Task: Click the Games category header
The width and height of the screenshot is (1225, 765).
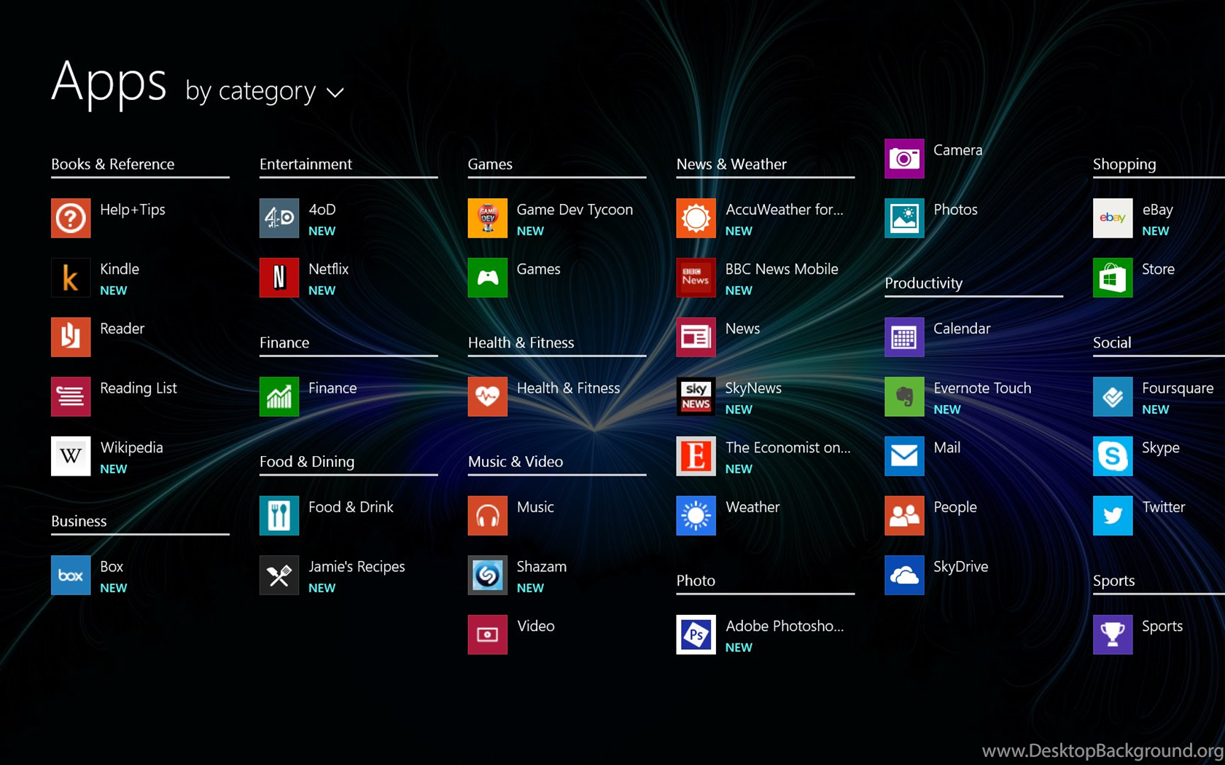Action: coord(490,164)
